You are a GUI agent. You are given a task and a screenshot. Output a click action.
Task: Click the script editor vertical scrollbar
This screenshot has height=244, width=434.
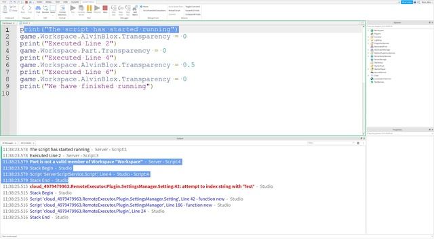[x=363, y=80]
